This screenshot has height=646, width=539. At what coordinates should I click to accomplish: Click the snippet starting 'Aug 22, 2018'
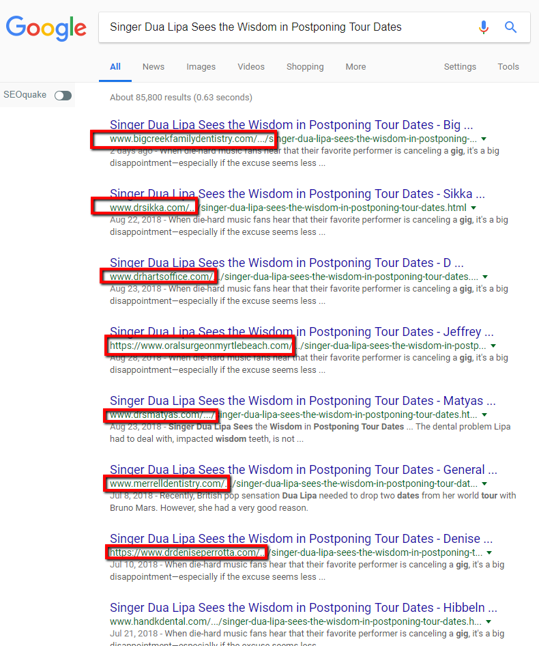click(x=309, y=226)
